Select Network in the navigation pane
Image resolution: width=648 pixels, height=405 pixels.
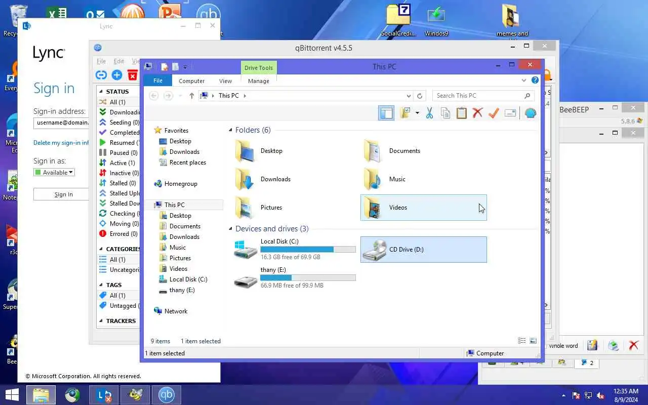(x=176, y=311)
